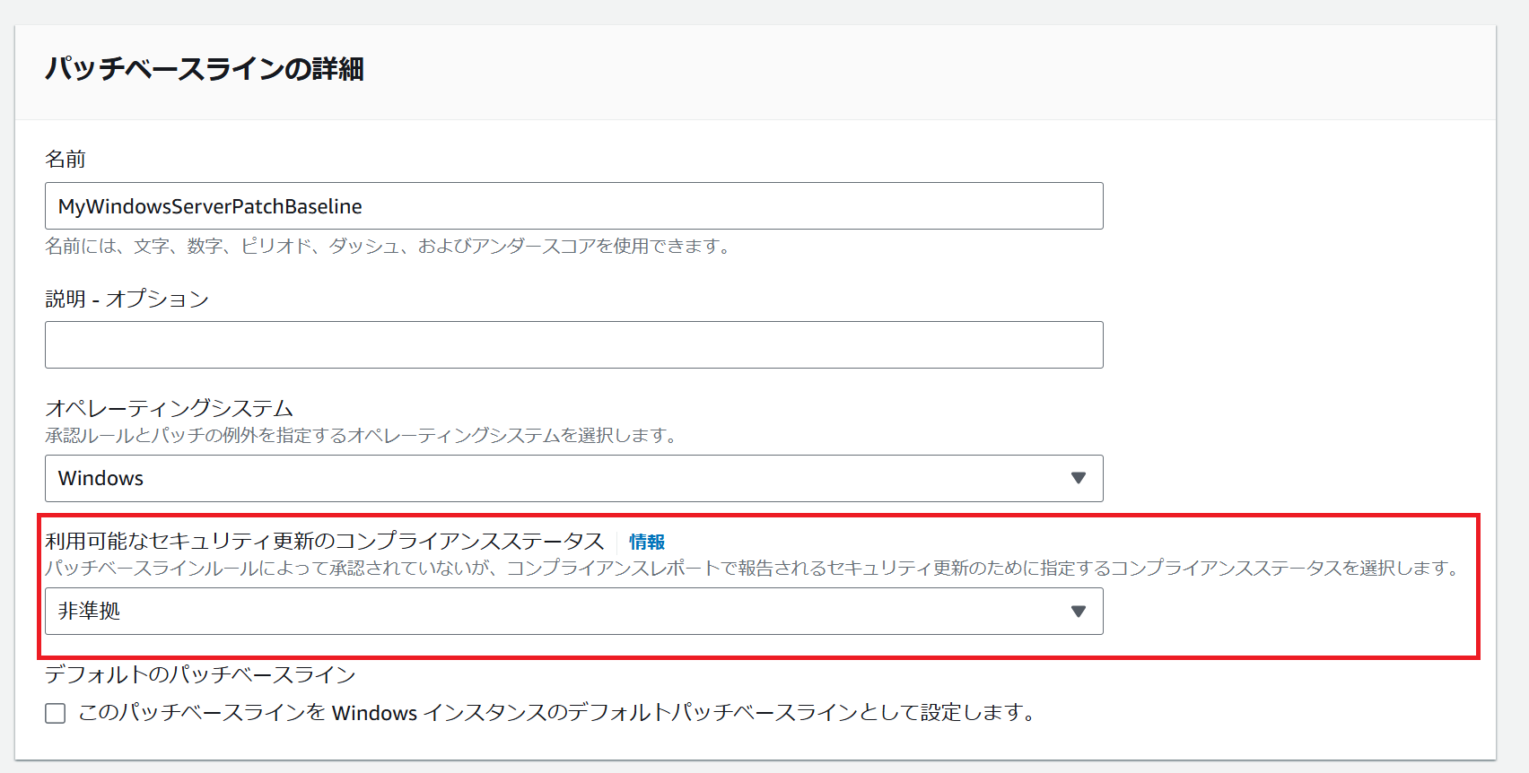Enable the default patch baseline checkbox

coord(56,713)
